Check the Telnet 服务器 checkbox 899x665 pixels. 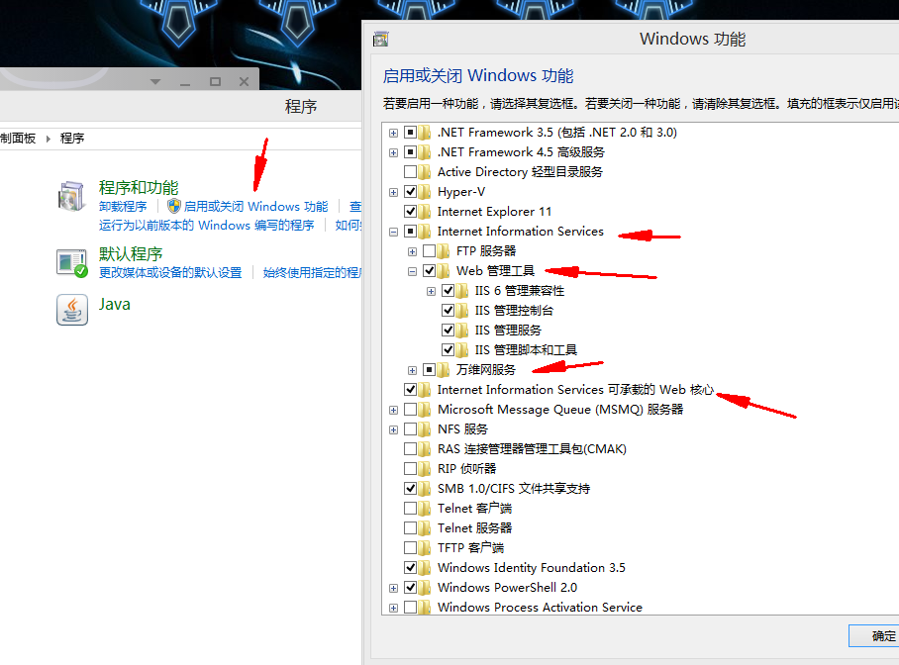click(x=411, y=528)
